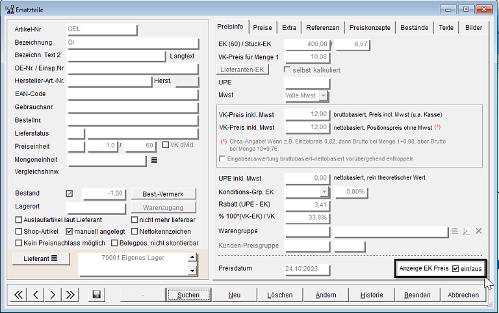
Task: Minimize the Ersatzteile window
Action: click(x=448, y=10)
